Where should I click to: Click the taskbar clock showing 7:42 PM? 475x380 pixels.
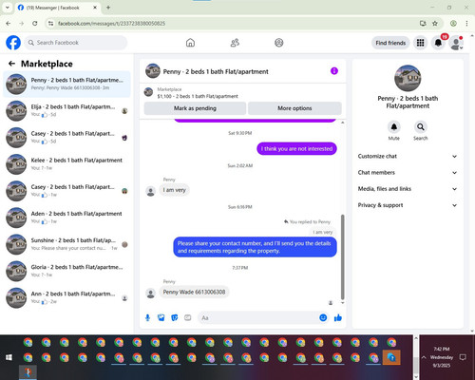pyautogui.click(x=442, y=357)
